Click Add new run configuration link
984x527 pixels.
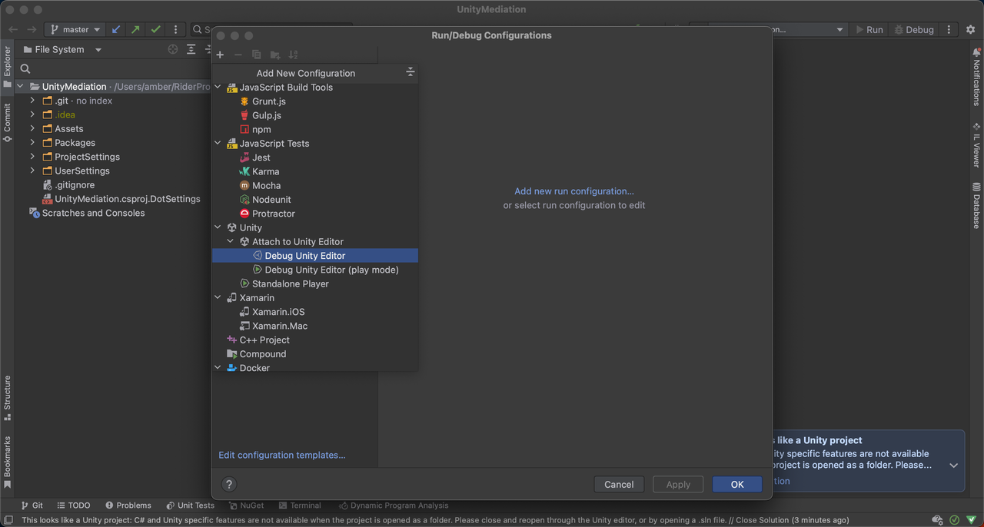574,191
